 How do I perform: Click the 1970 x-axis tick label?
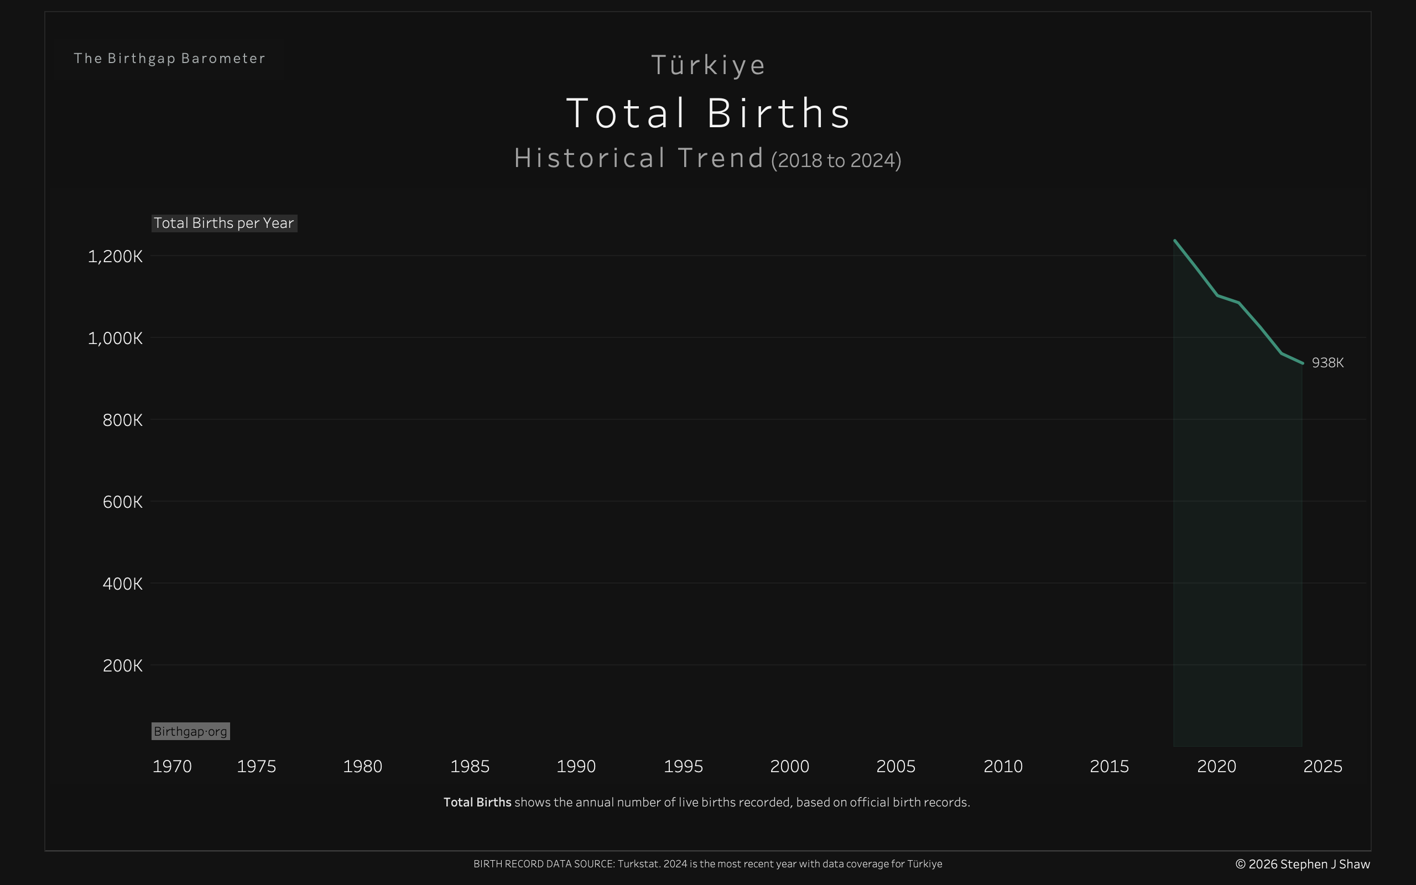click(x=172, y=766)
